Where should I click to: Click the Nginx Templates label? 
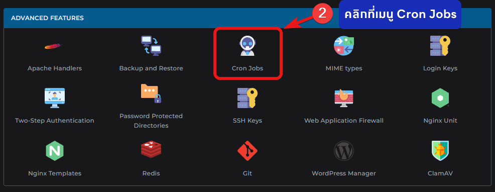[55, 173]
